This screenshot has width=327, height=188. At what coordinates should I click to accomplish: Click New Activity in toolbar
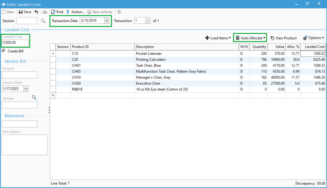[x=100, y=12]
